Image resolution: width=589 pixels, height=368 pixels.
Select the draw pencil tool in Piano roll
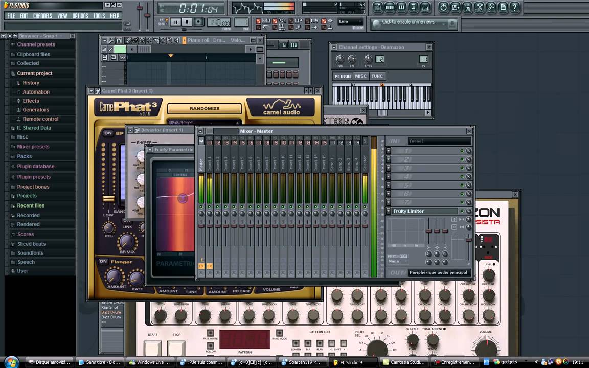128,40
